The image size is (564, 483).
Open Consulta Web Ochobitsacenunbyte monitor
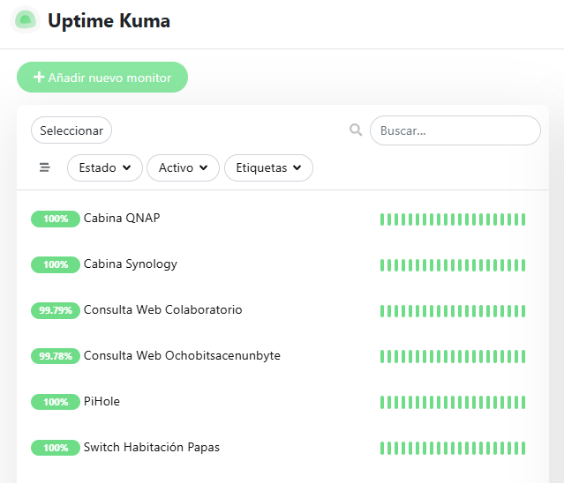click(x=182, y=356)
